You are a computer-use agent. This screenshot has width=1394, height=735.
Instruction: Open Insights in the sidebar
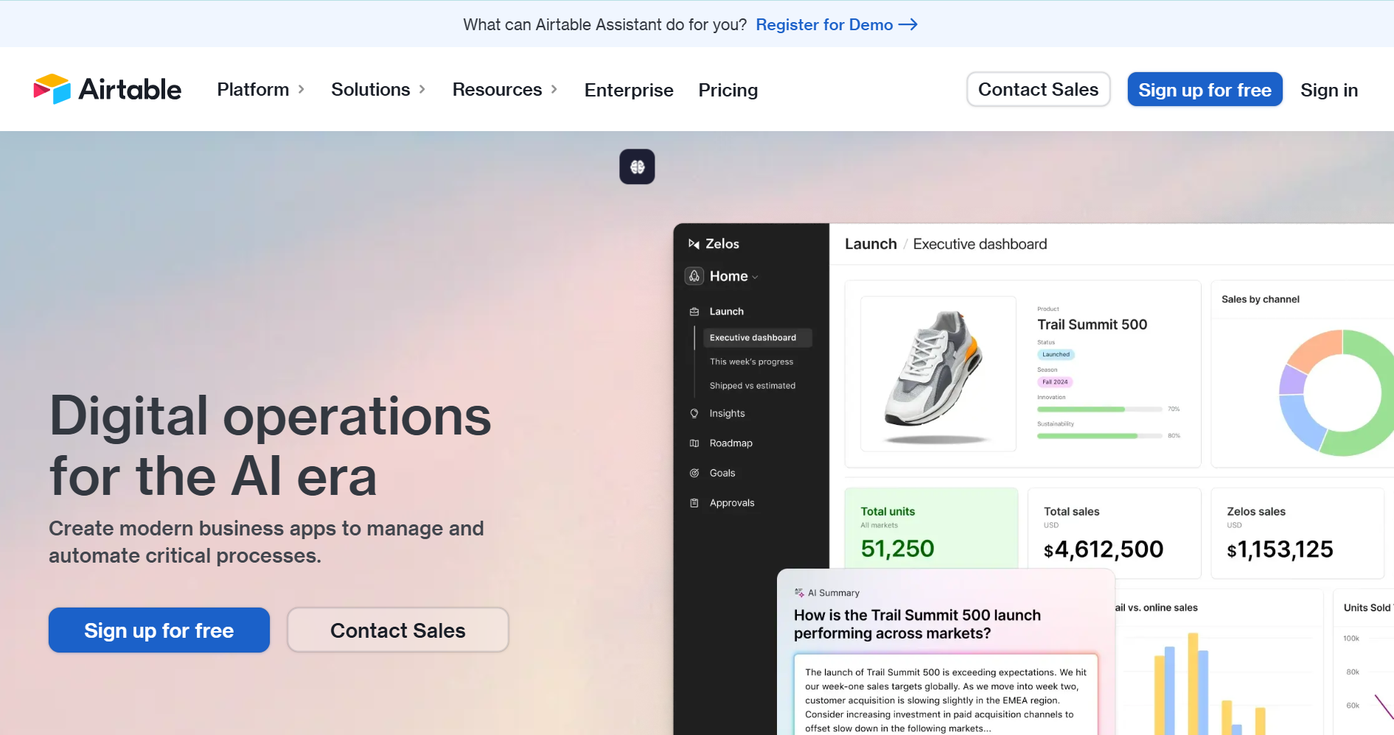pyautogui.click(x=727, y=413)
